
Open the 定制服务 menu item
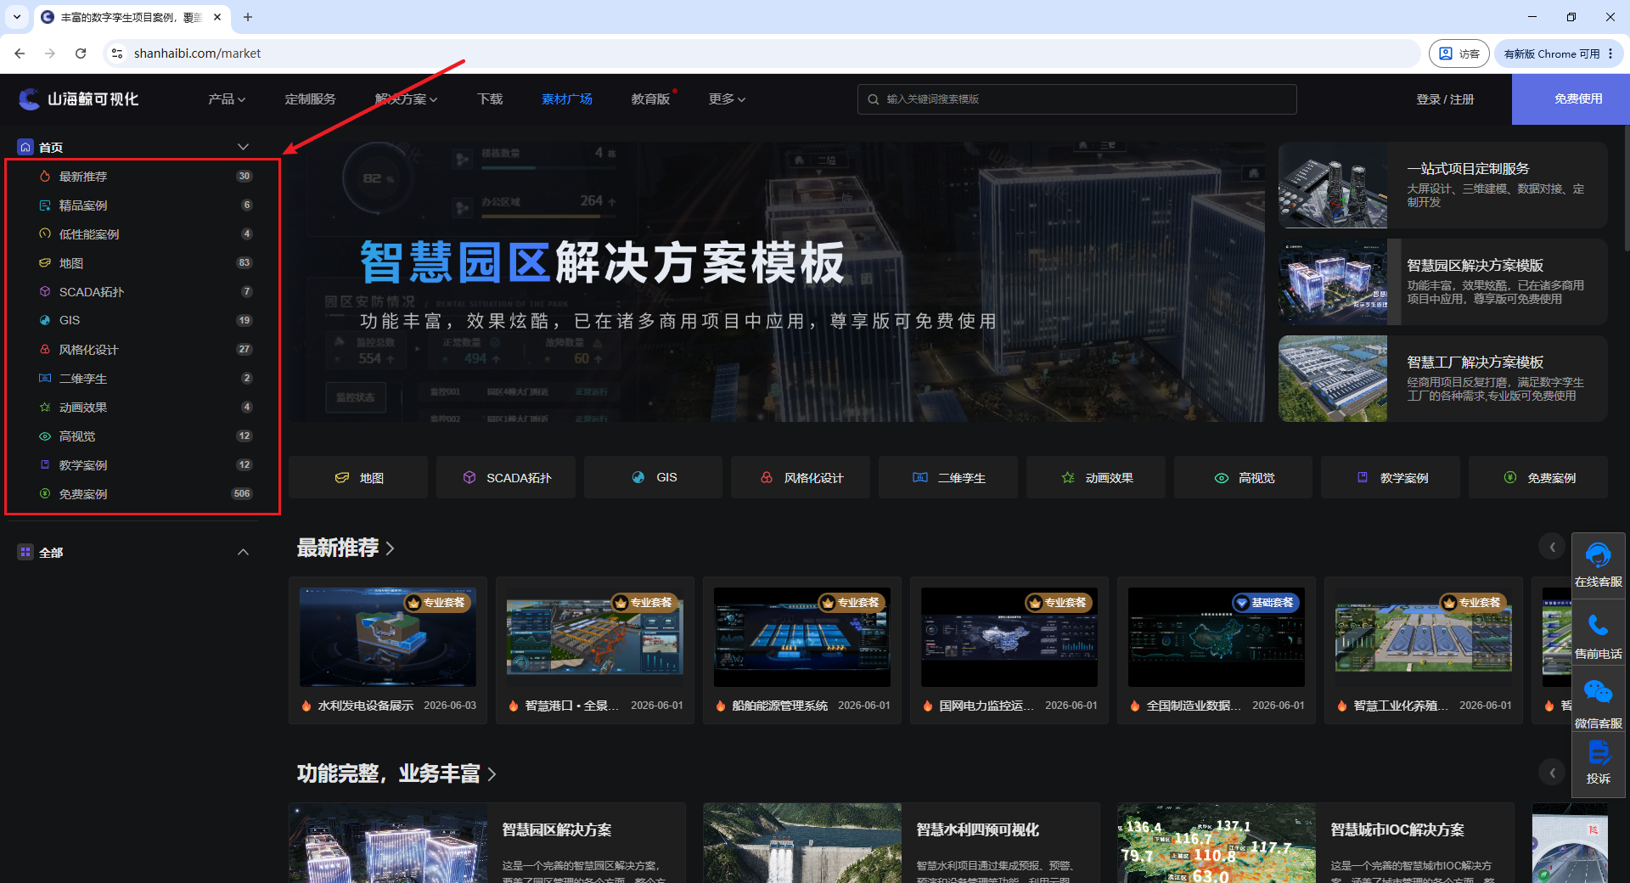click(311, 99)
